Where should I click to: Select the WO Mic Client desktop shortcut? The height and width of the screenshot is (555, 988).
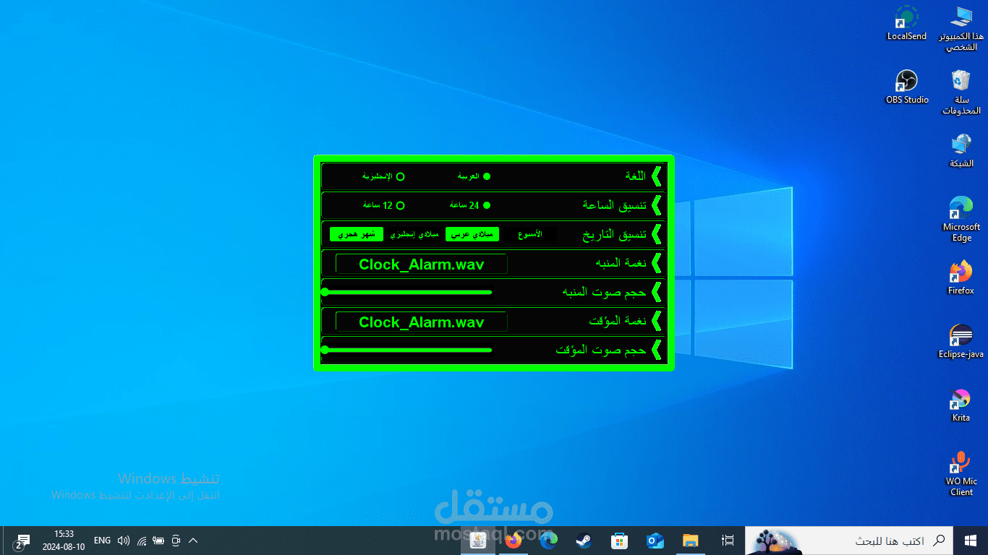pyautogui.click(x=961, y=473)
